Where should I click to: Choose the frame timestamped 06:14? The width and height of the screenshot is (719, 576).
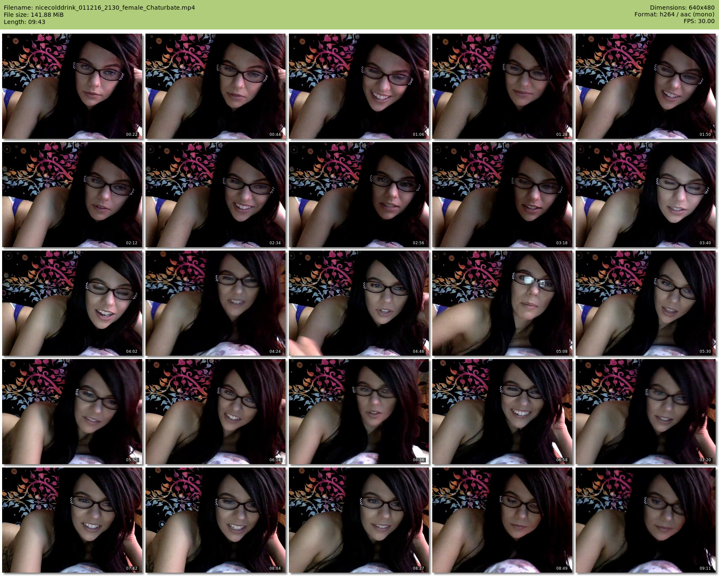coord(216,412)
